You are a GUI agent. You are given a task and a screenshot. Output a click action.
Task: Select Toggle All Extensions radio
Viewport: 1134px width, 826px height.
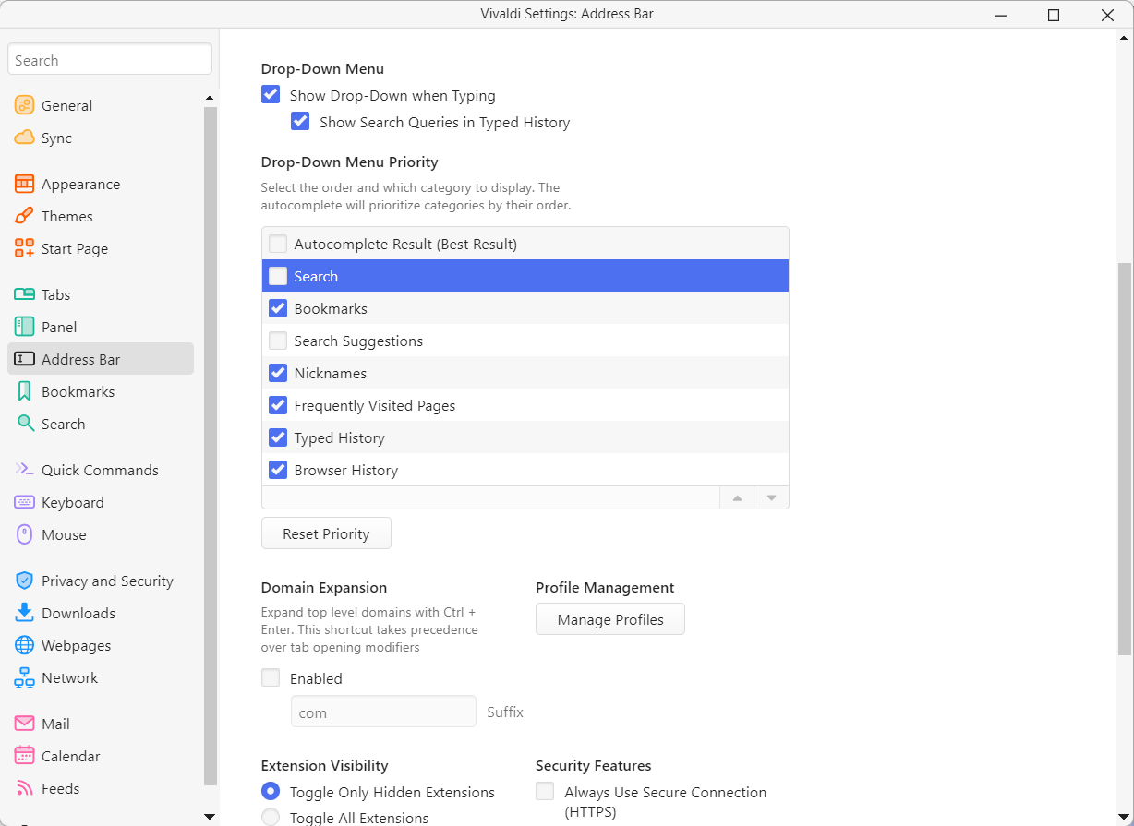271,817
